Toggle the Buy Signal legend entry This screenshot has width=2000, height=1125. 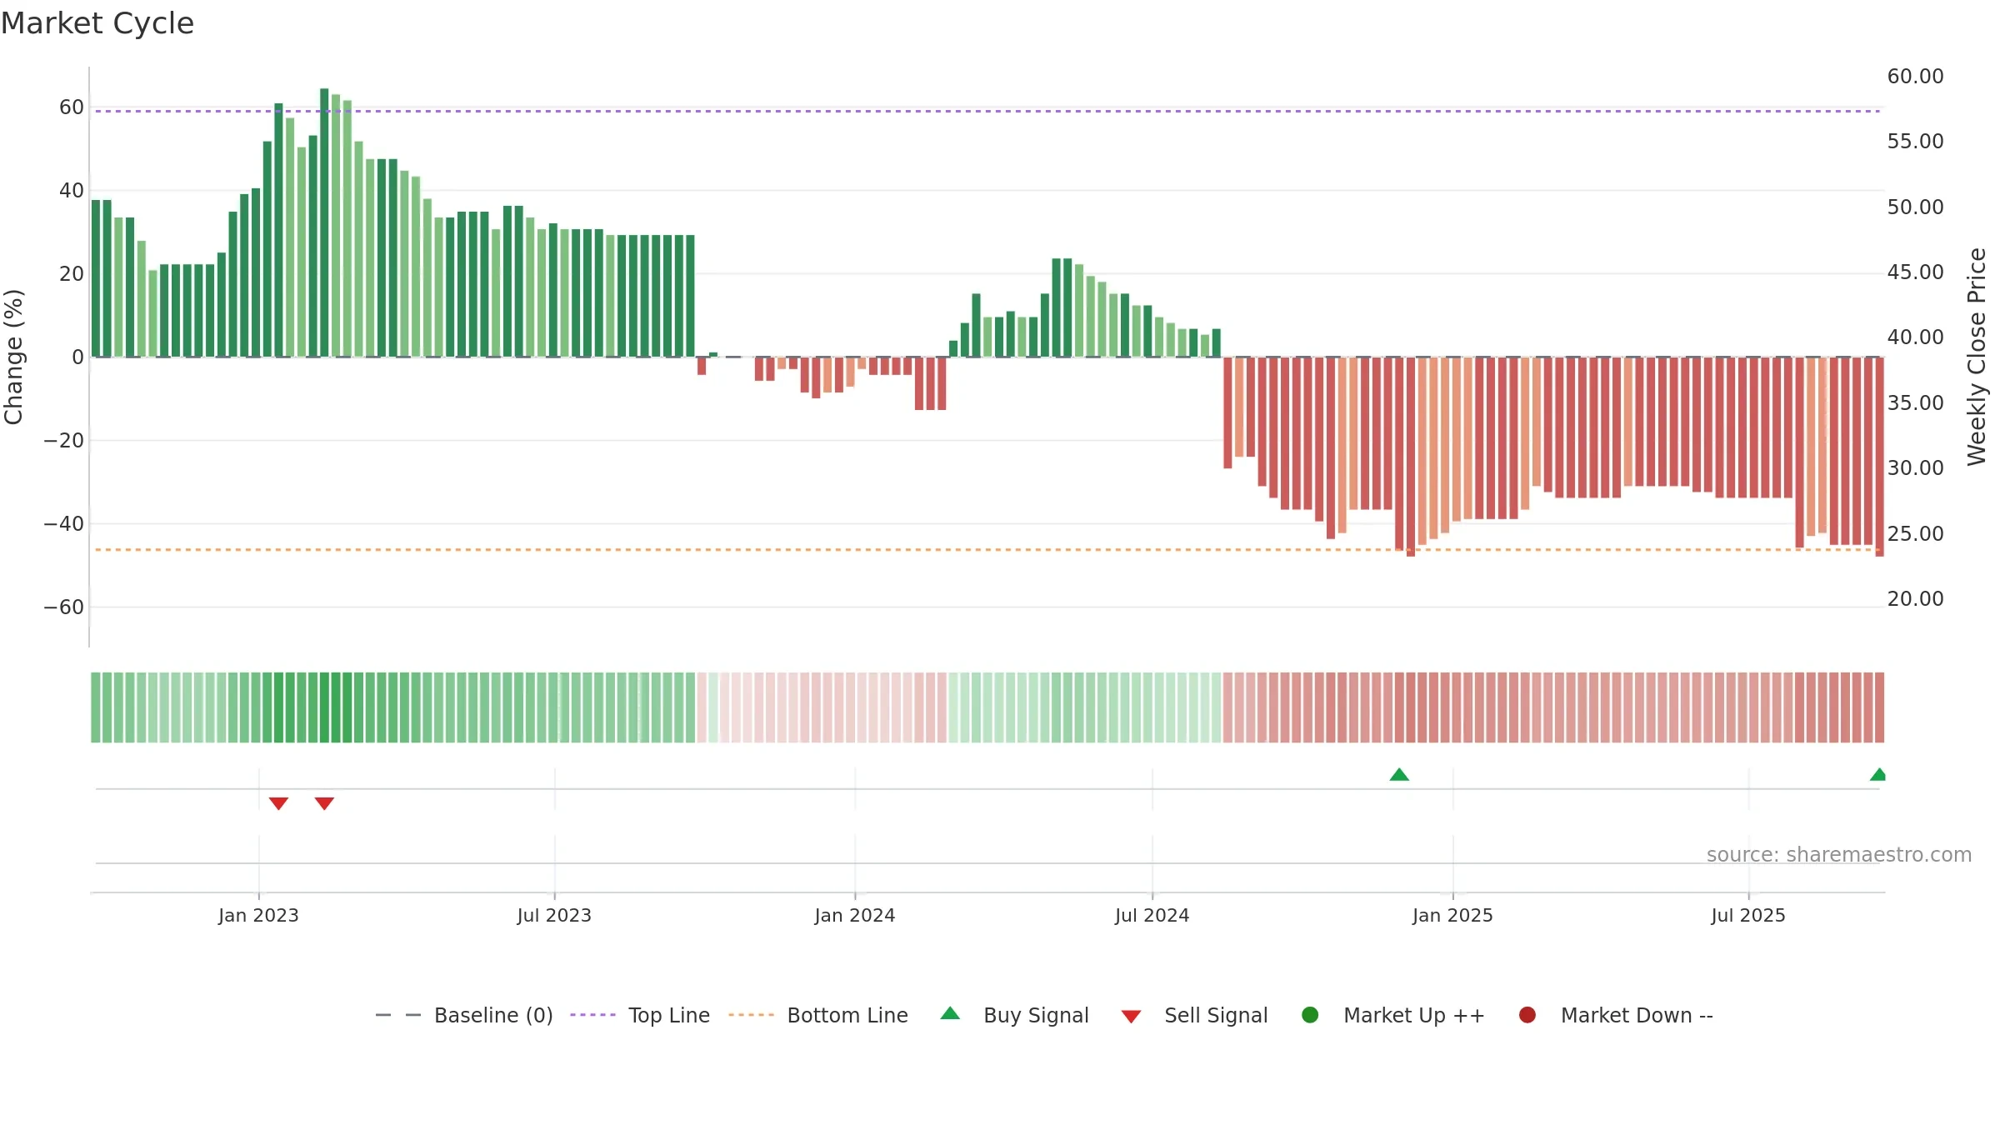pos(1014,1015)
